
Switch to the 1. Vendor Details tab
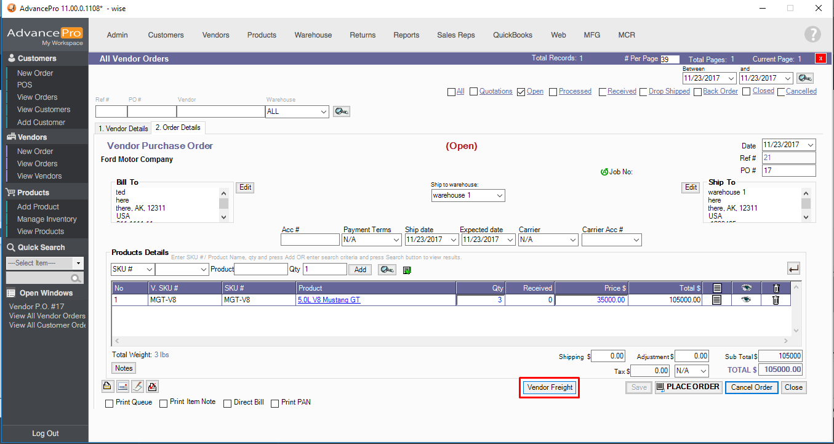124,129
